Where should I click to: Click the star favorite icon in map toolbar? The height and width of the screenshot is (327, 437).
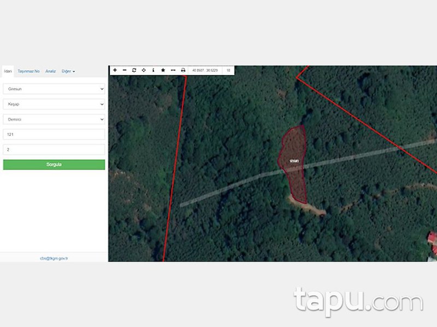(x=163, y=70)
